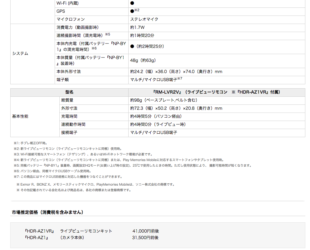
Task: Click 'ライブビューリモコンキット' text
Action: (86, 231)
